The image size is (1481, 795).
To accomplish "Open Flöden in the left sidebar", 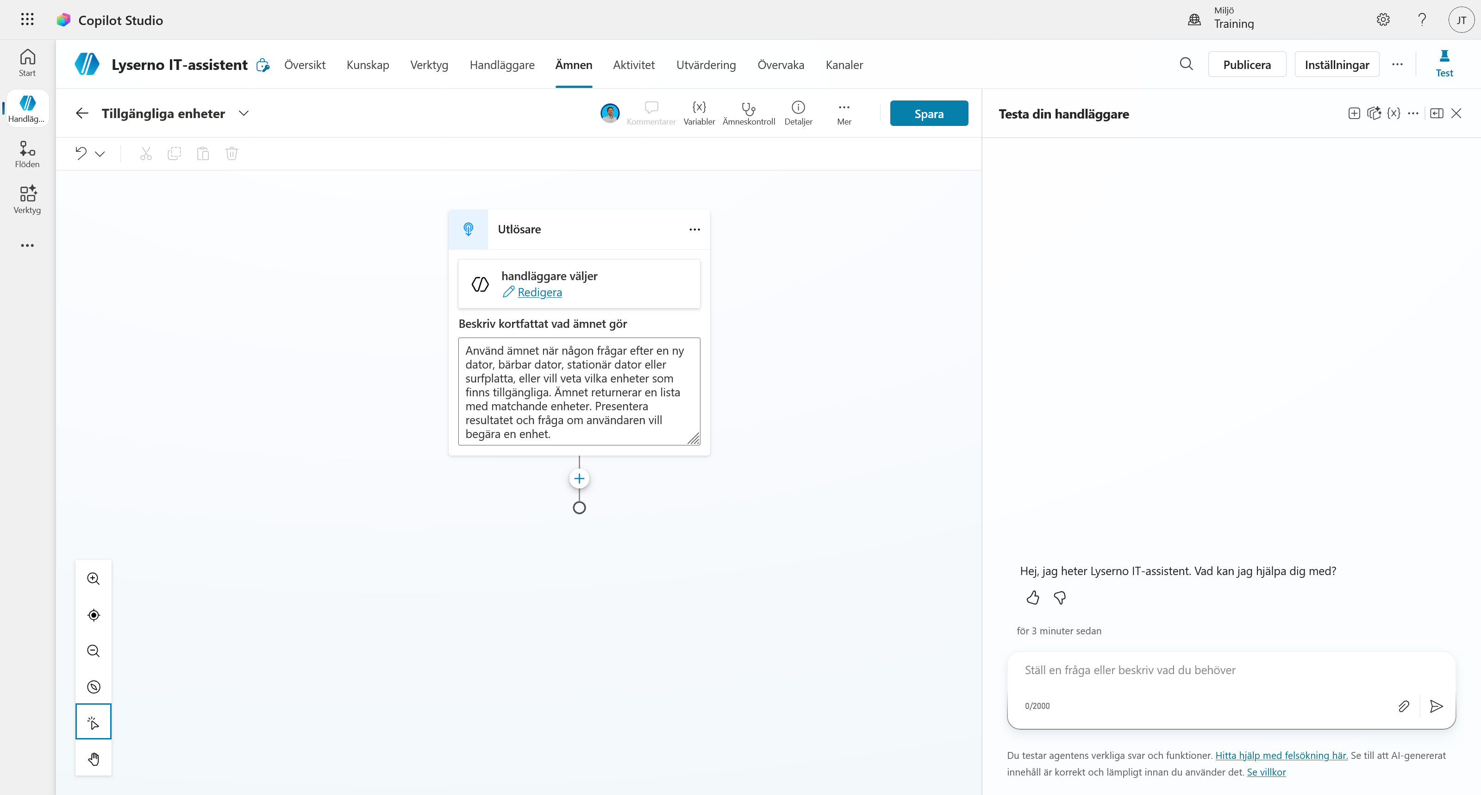I will (x=27, y=154).
